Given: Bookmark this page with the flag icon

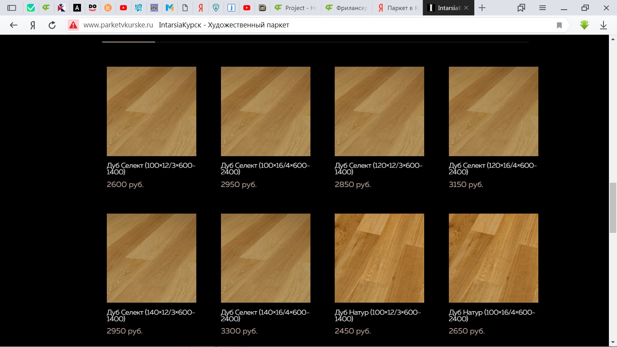Looking at the screenshot, I should [x=559, y=25].
